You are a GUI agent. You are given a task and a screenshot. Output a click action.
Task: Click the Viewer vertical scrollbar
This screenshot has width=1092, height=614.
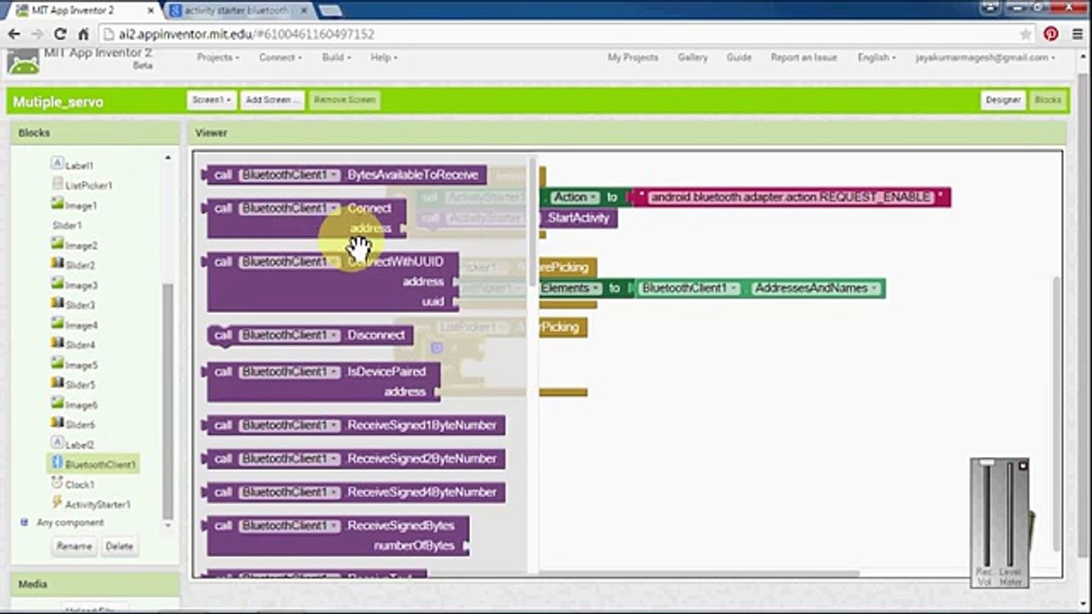(x=1058, y=414)
